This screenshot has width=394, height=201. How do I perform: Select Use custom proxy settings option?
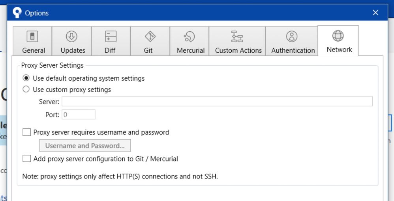[x=26, y=89]
